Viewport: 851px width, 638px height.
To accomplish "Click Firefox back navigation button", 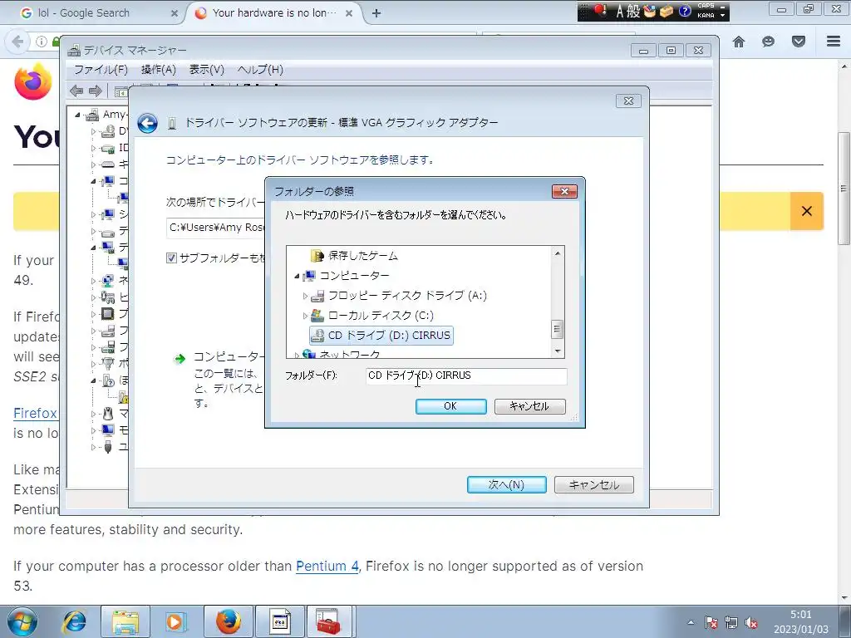I will [x=17, y=42].
